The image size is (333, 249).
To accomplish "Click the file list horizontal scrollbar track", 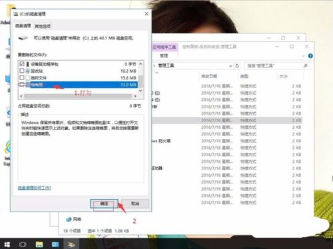I will pyautogui.click(x=78, y=96).
